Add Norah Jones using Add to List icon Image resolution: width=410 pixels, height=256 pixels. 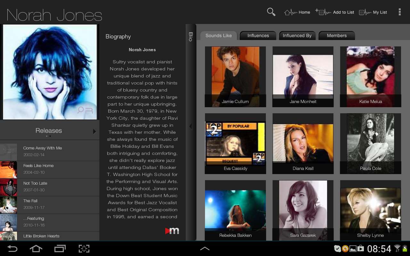(335, 12)
